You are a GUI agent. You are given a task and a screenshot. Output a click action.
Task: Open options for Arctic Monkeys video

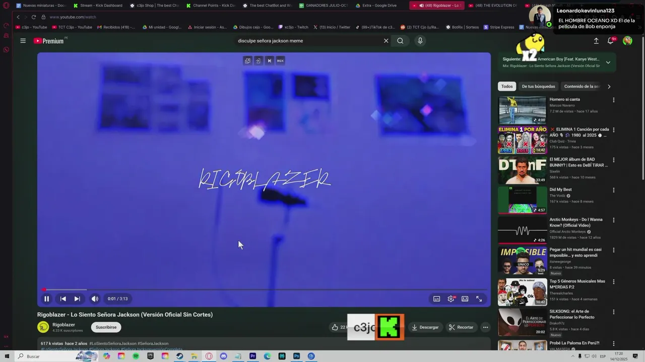[x=613, y=220]
